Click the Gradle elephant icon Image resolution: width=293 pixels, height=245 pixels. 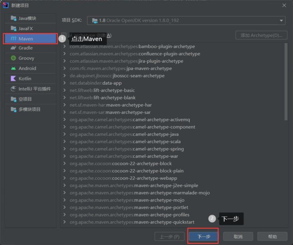coord(14,48)
